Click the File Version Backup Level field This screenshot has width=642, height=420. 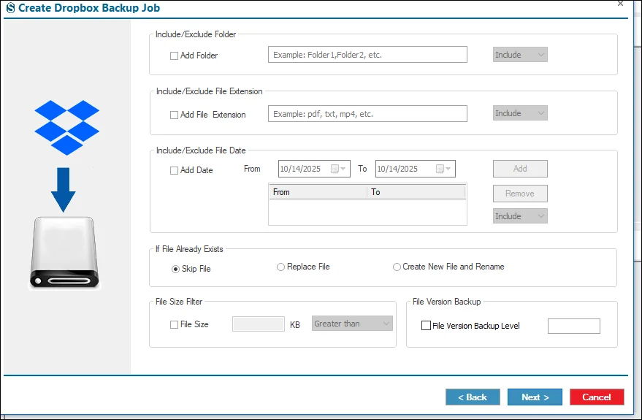tap(574, 326)
